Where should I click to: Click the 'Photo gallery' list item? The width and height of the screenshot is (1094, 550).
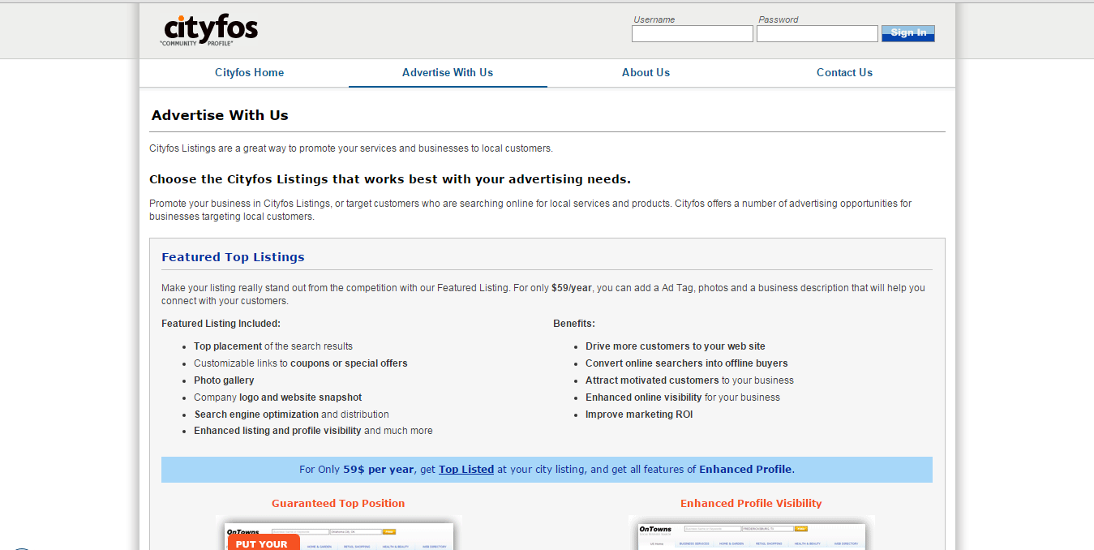(x=224, y=380)
